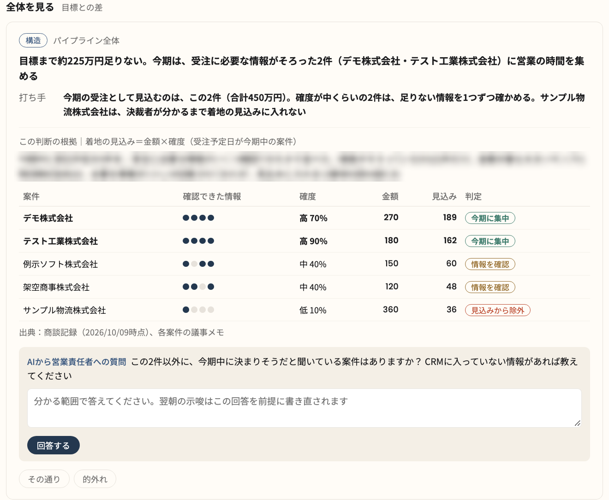Viewport: 609px width, 500px height.
Task: Click the 回答する button
Action: tap(54, 445)
